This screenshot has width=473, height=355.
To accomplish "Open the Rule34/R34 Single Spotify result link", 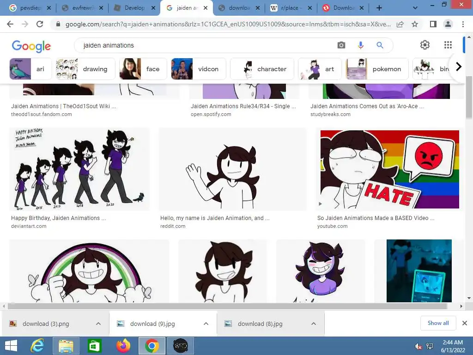I will coord(243,106).
